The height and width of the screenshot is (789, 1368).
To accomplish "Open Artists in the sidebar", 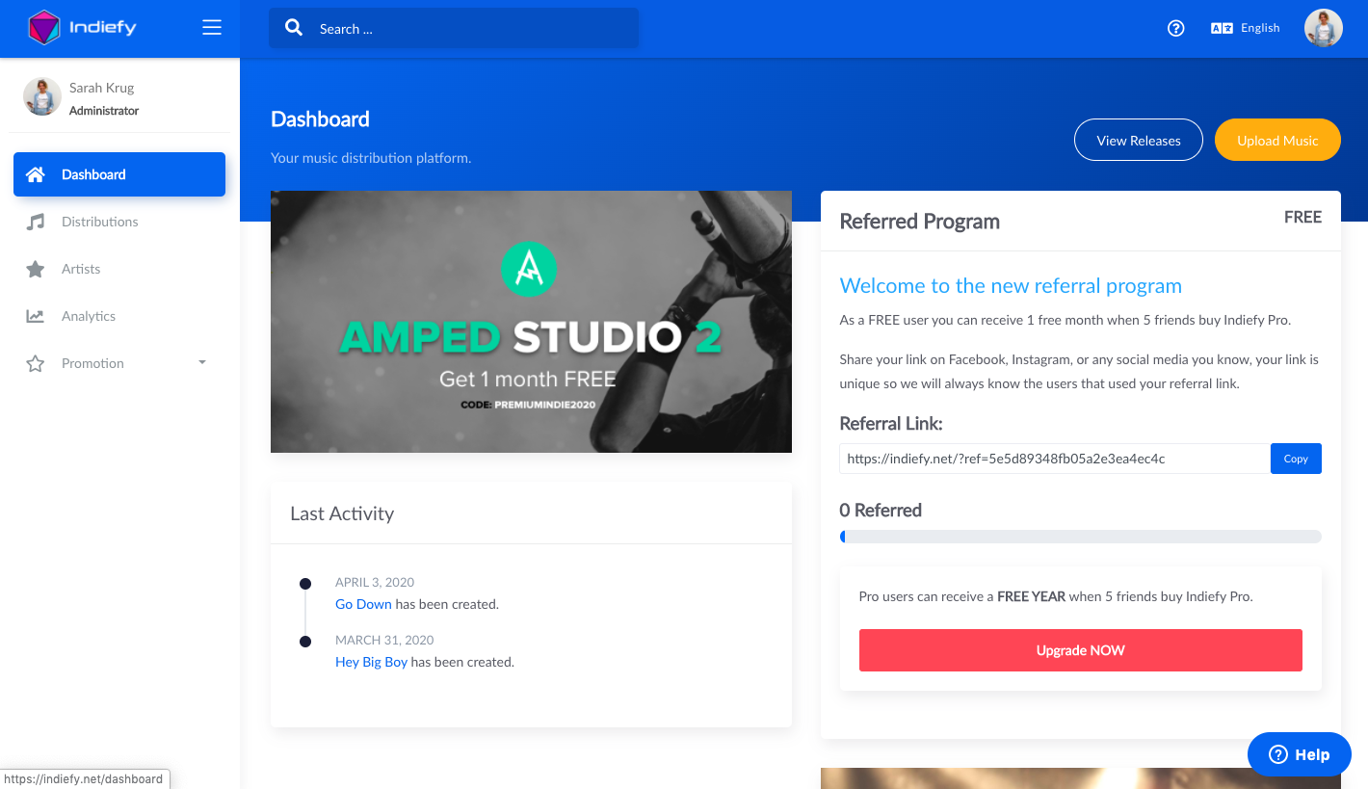I will (x=119, y=269).
